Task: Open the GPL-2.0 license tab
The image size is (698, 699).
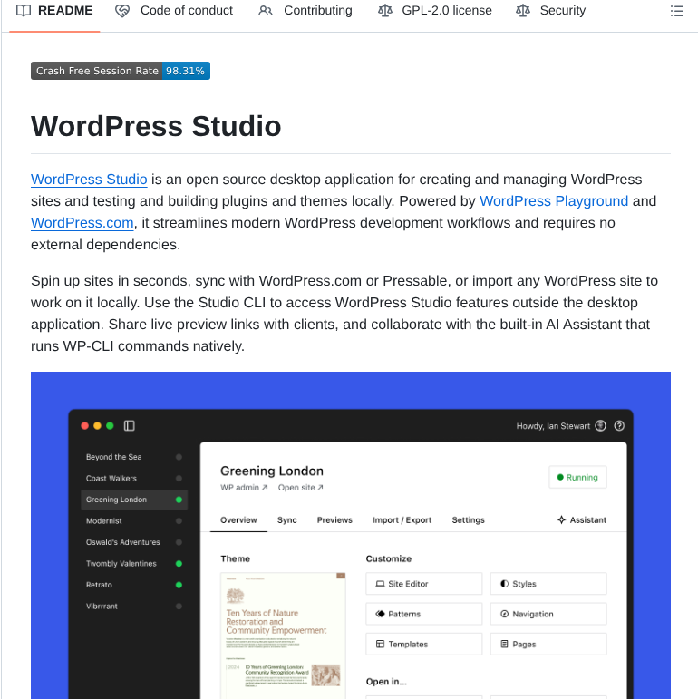Action: coord(435,11)
